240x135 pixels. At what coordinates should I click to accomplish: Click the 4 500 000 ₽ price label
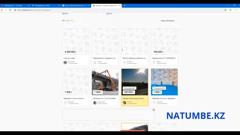pyautogui.click(x=70, y=52)
